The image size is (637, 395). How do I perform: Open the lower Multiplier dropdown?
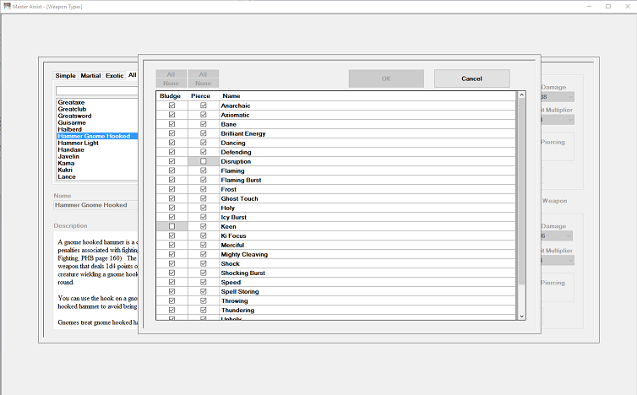[558, 260]
